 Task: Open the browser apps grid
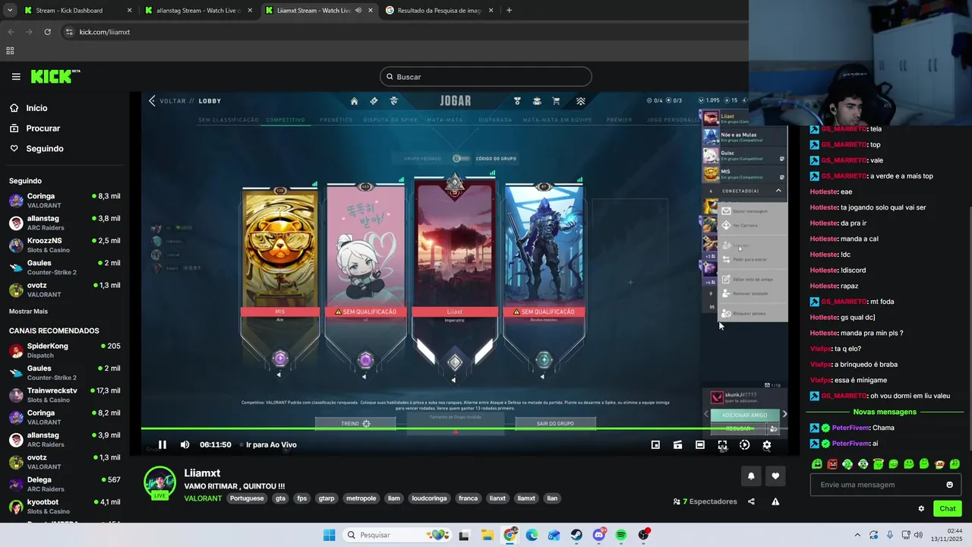coord(10,51)
